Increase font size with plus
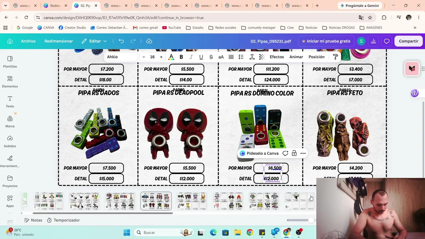 [x=161, y=57]
